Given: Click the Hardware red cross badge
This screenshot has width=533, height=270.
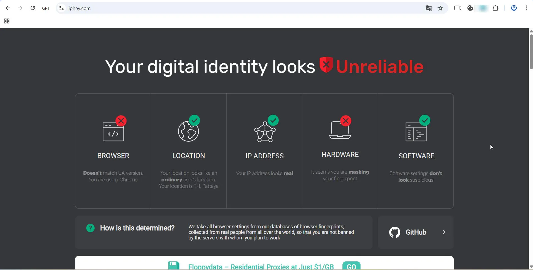Looking at the screenshot, I should click(x=346, y=121).
